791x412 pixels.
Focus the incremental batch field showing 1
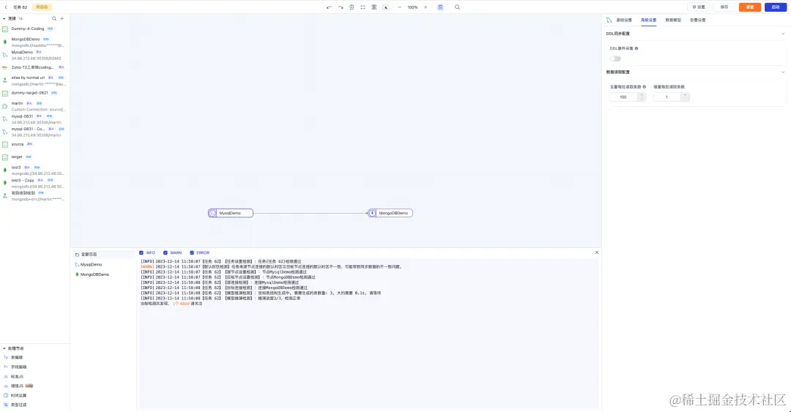pyautogui.click(x=667, y=97)
